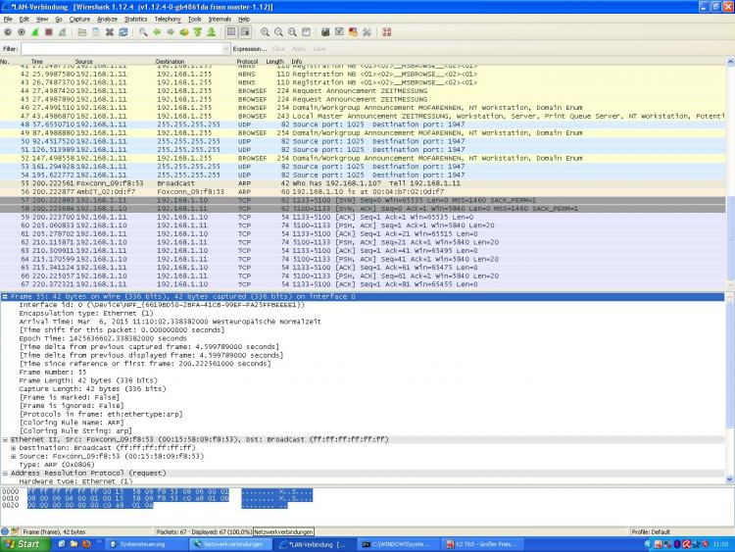Switch to C:\WINDOWS\system command prompt

pos(398,544)
